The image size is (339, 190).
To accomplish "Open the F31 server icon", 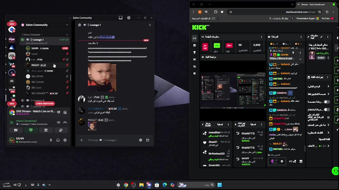I will click(12, 56).
